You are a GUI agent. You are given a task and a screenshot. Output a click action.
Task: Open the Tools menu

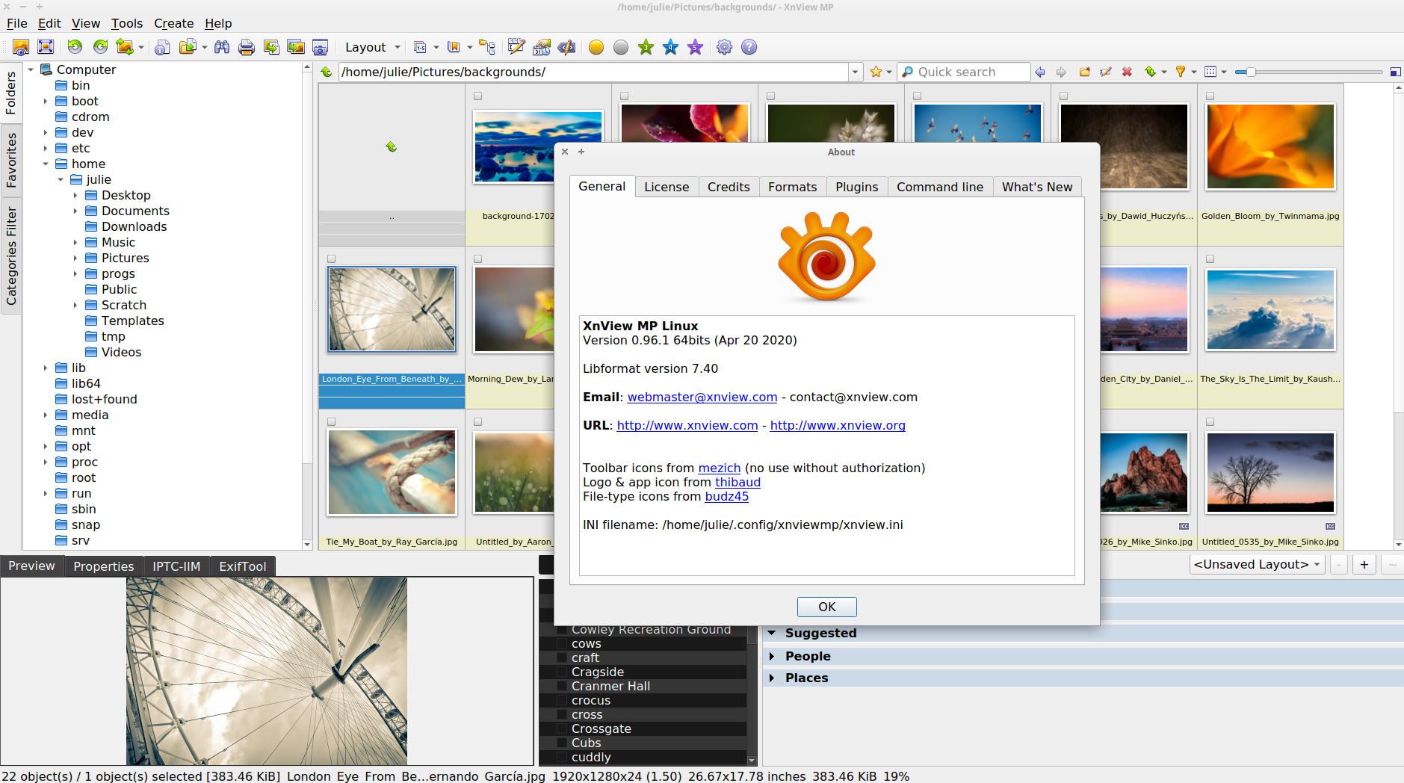pos(126,23)
